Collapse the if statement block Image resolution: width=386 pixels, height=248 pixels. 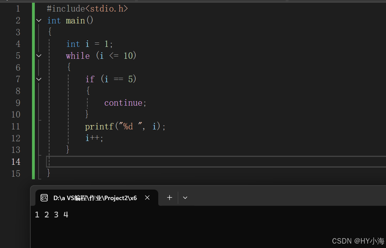tap(39, 79)
